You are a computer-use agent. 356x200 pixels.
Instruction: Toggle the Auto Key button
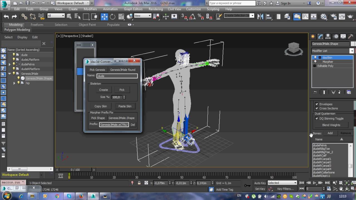[260, 183]
